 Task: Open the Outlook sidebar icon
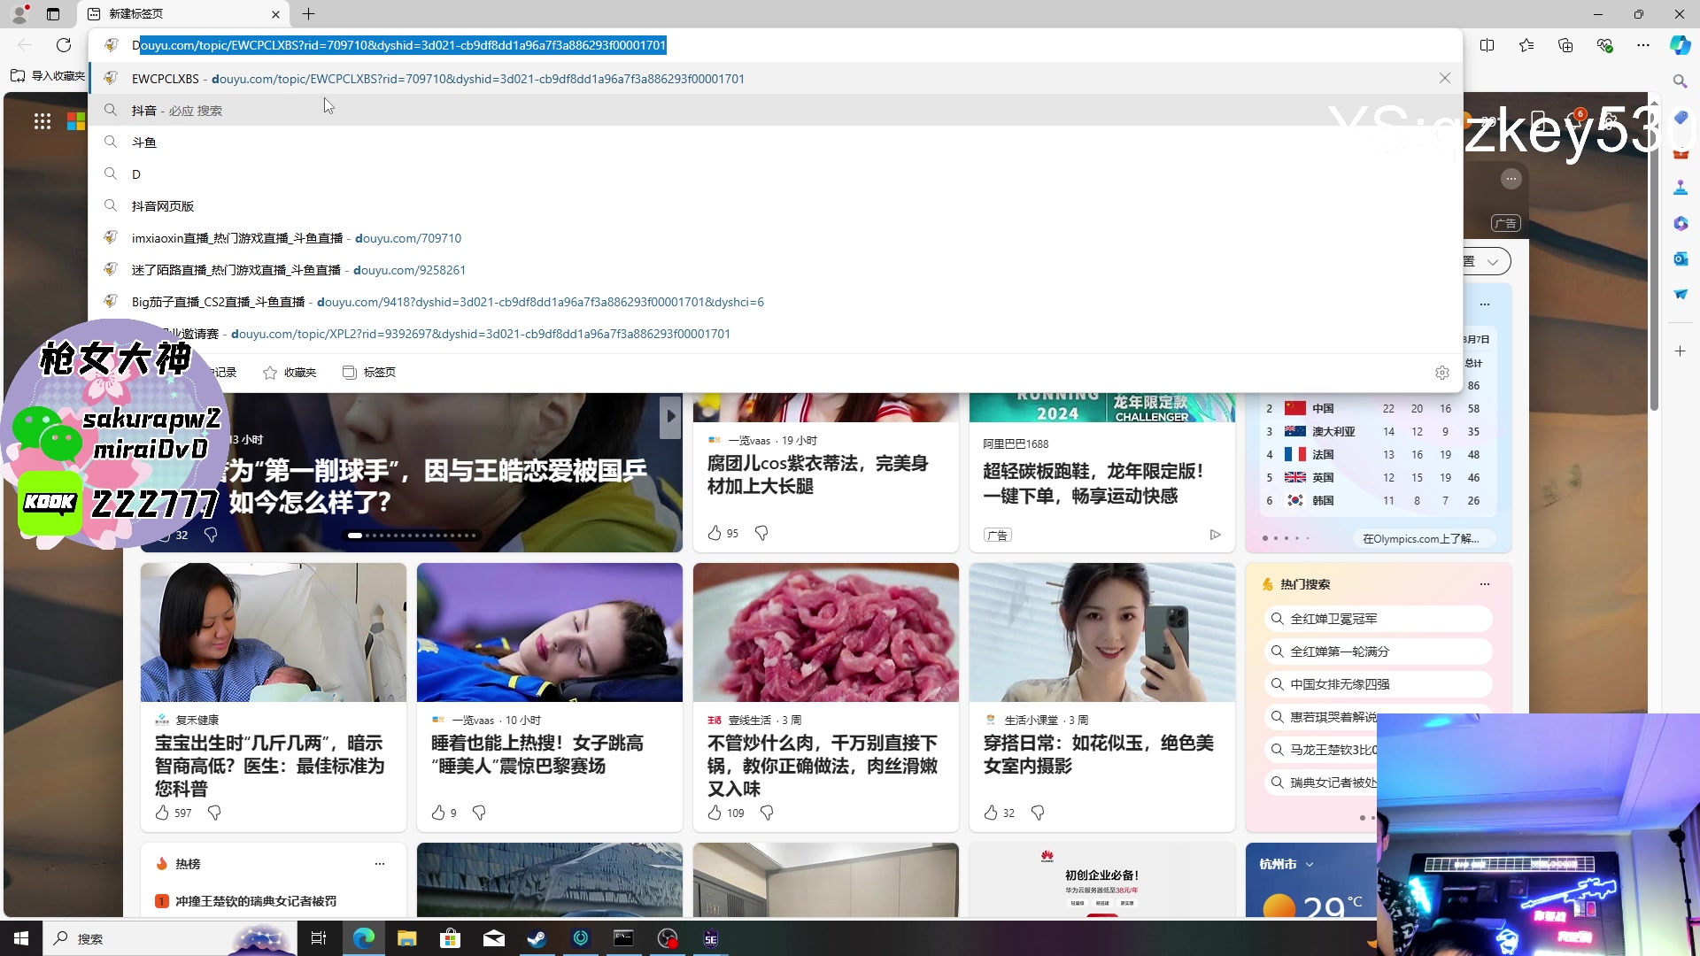pyautogui.click(x=1681, y=258)
